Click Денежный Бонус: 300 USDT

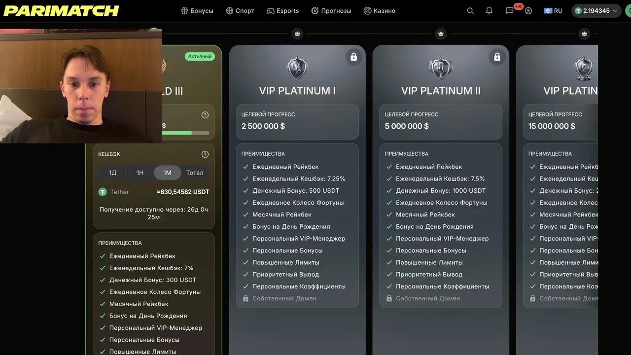(153, 280)
